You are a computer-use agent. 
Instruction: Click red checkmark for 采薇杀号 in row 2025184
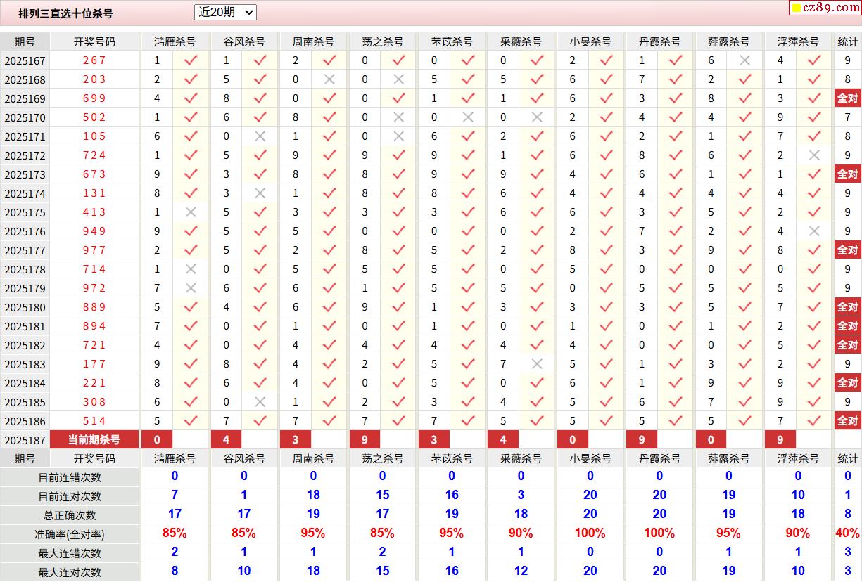pos(537,383)
